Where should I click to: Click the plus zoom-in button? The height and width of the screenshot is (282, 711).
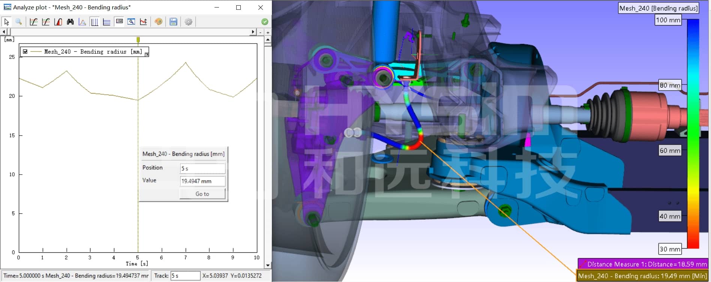click(268, 33)
